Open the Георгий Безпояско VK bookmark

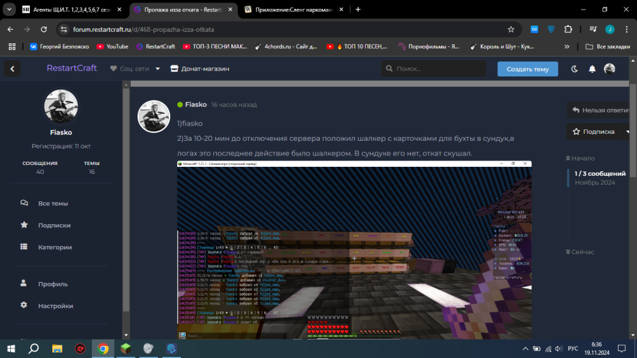(59, 47)
